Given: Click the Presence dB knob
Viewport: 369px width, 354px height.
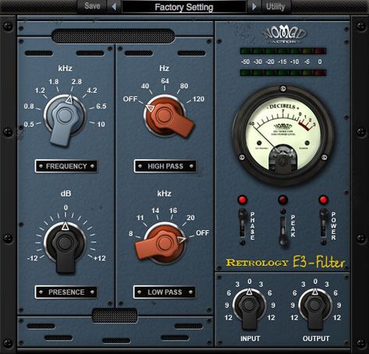Looking at the screenshot, I should (65, 243).
